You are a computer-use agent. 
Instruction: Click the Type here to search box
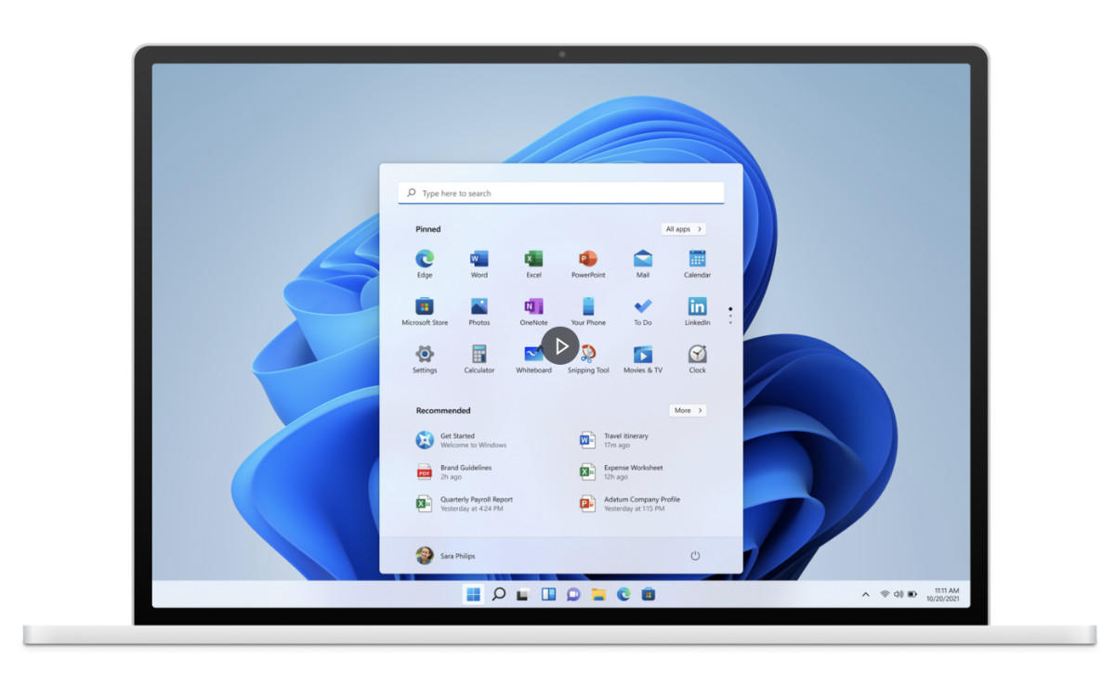click(x=561, y=193)
